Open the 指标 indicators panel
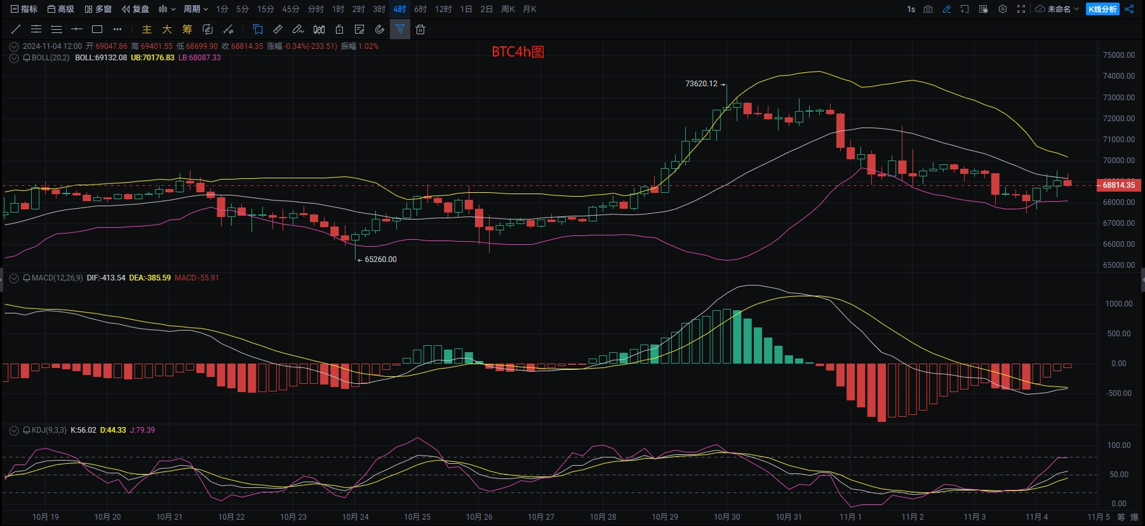 (24, 9)
